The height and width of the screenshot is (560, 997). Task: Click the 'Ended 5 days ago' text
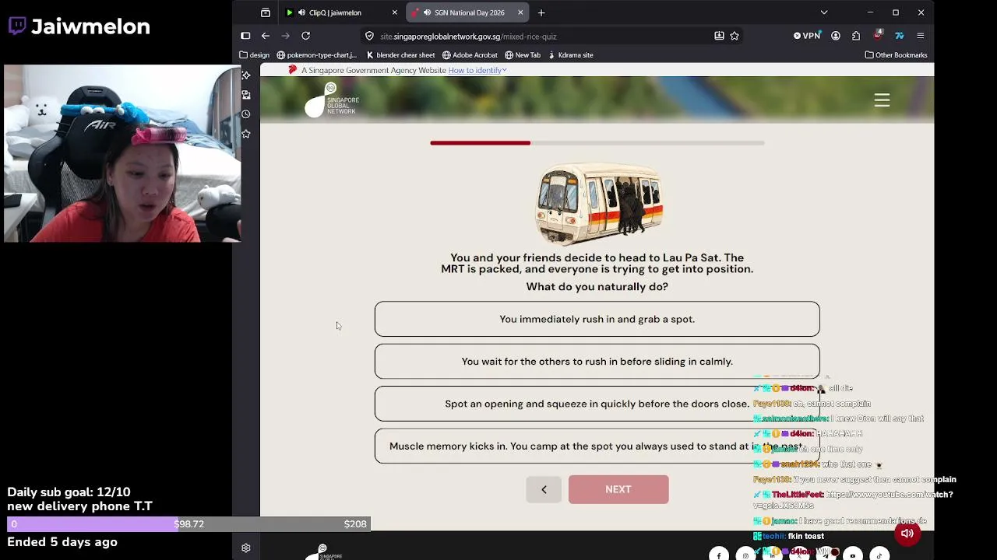coord(62,542)
